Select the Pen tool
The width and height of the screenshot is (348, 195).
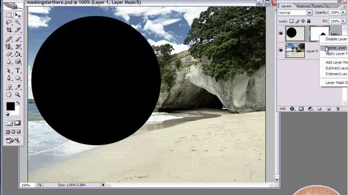[9, 78]
